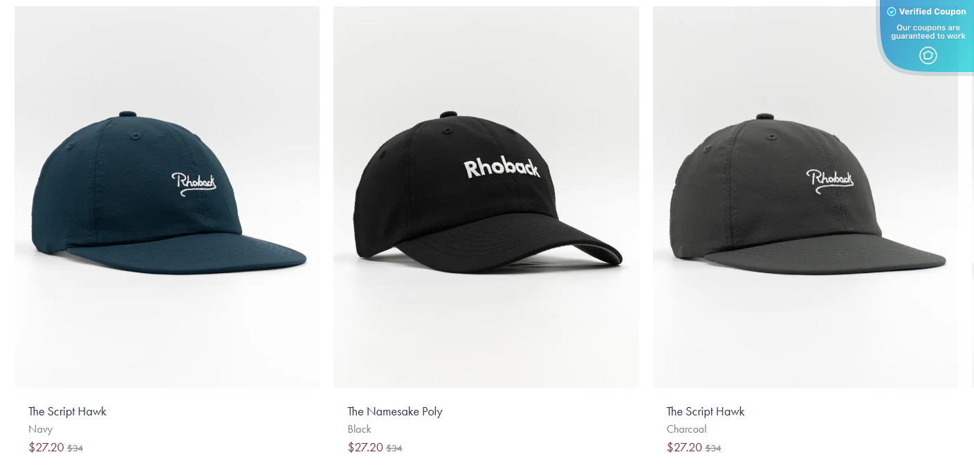Screen dimensions: 974x470
Task: Click The Script Hawk title above Navy
Action: click(68, 411)
